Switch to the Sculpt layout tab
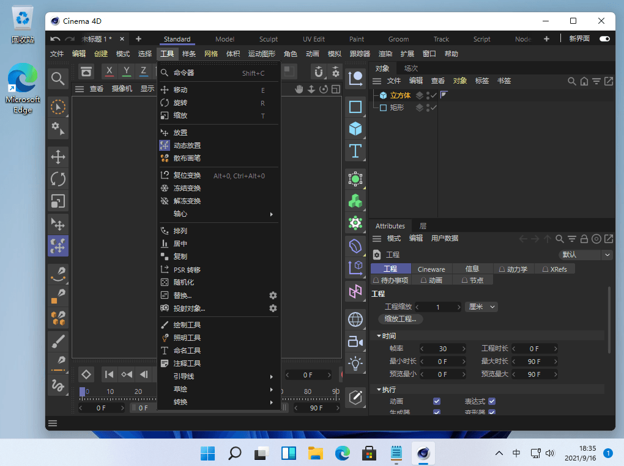624x466 pixels. coord(268,39)
